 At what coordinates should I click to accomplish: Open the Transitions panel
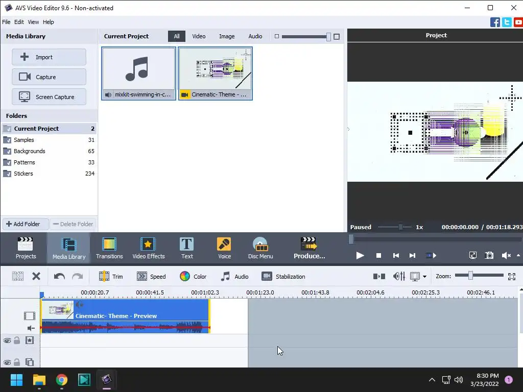click(x=109, y=248)
